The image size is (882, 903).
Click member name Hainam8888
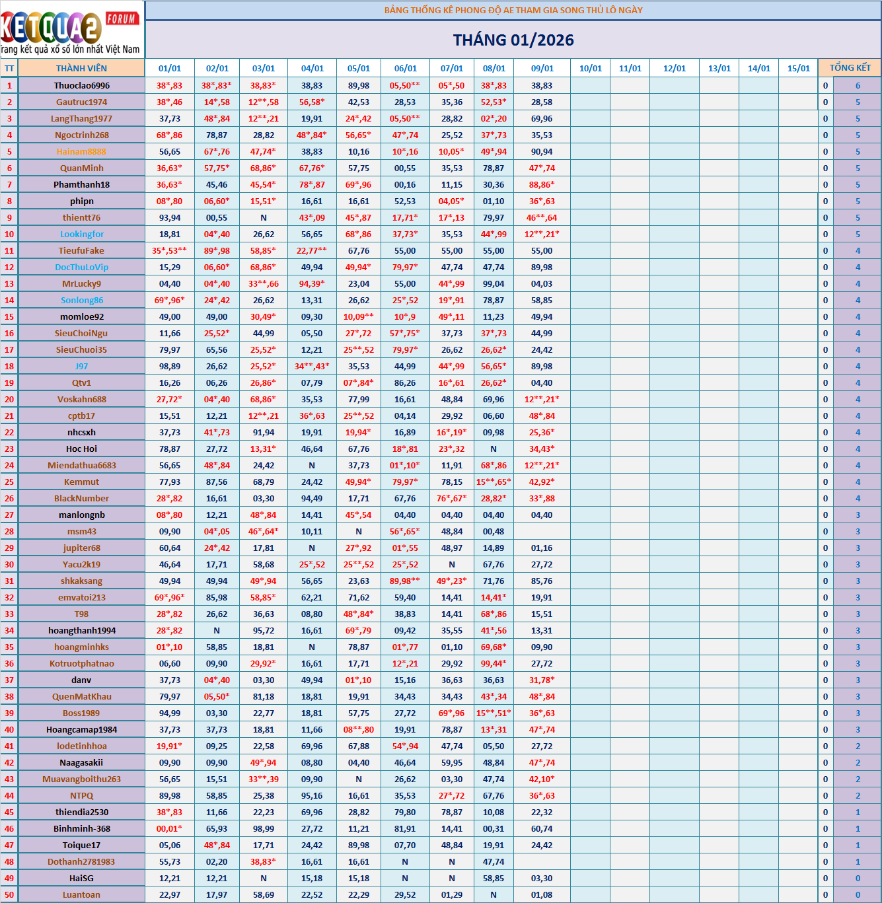tap(81, 151)
